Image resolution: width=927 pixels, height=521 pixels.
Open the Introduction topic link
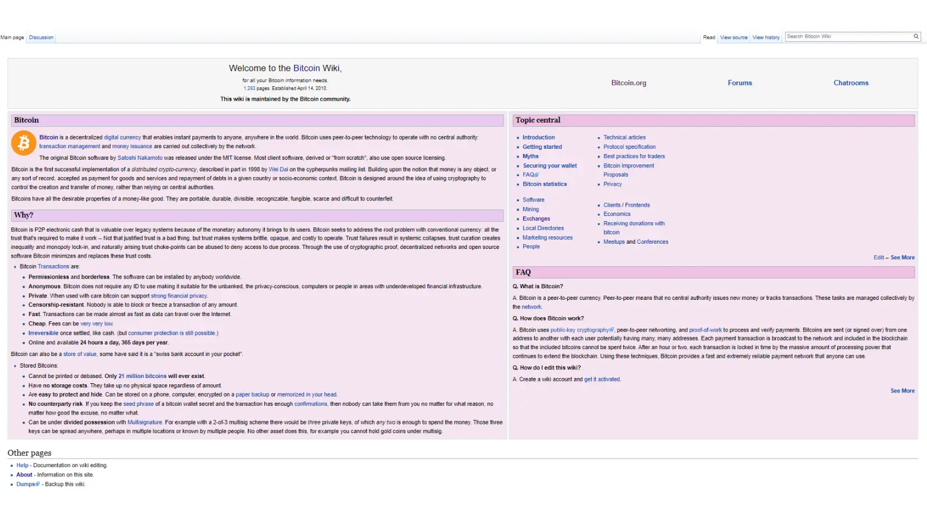[x=539, y=138]
